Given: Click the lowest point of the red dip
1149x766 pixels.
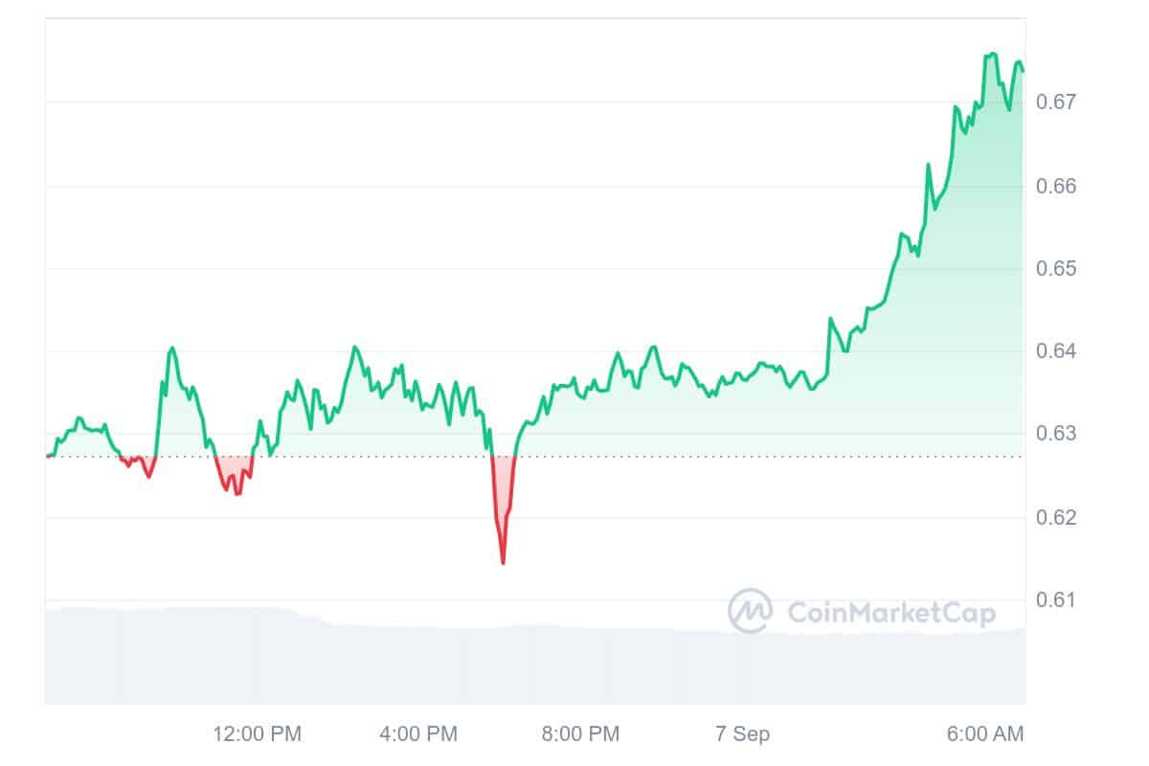Looking at the screenshot, I should pyautogui.click(x=503, y=562).
